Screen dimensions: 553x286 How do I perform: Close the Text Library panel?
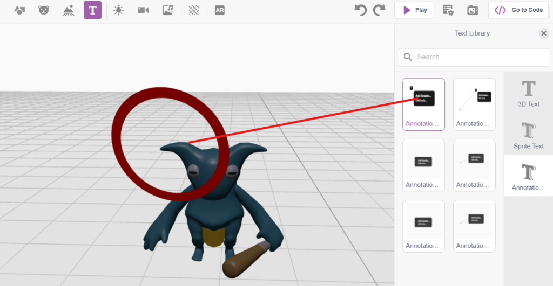[544, 33]
